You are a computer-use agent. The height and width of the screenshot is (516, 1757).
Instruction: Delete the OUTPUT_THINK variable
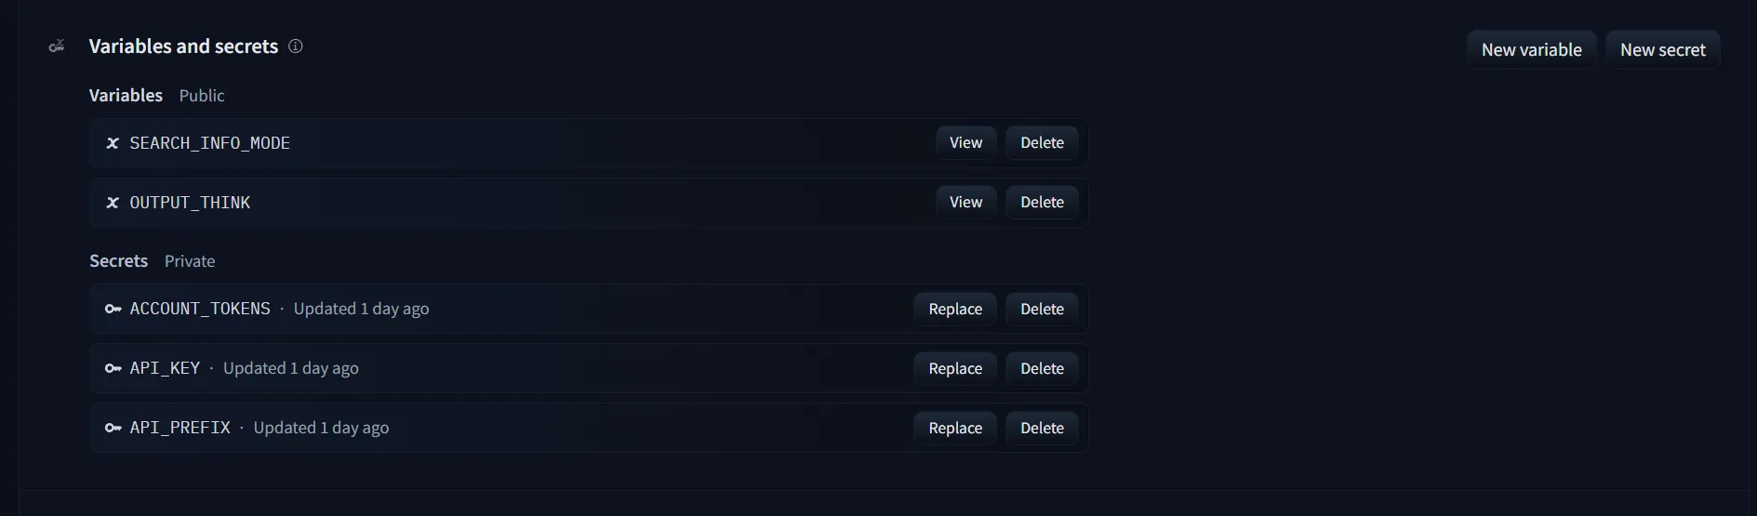(1042, 203)
